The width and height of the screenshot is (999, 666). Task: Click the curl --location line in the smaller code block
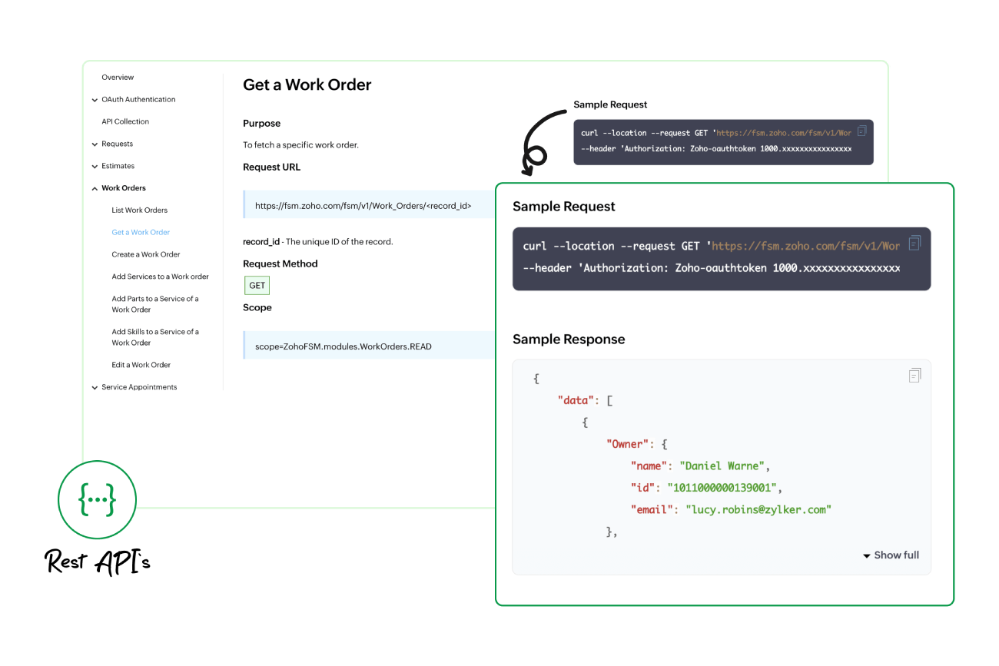[x=716, y=134]
